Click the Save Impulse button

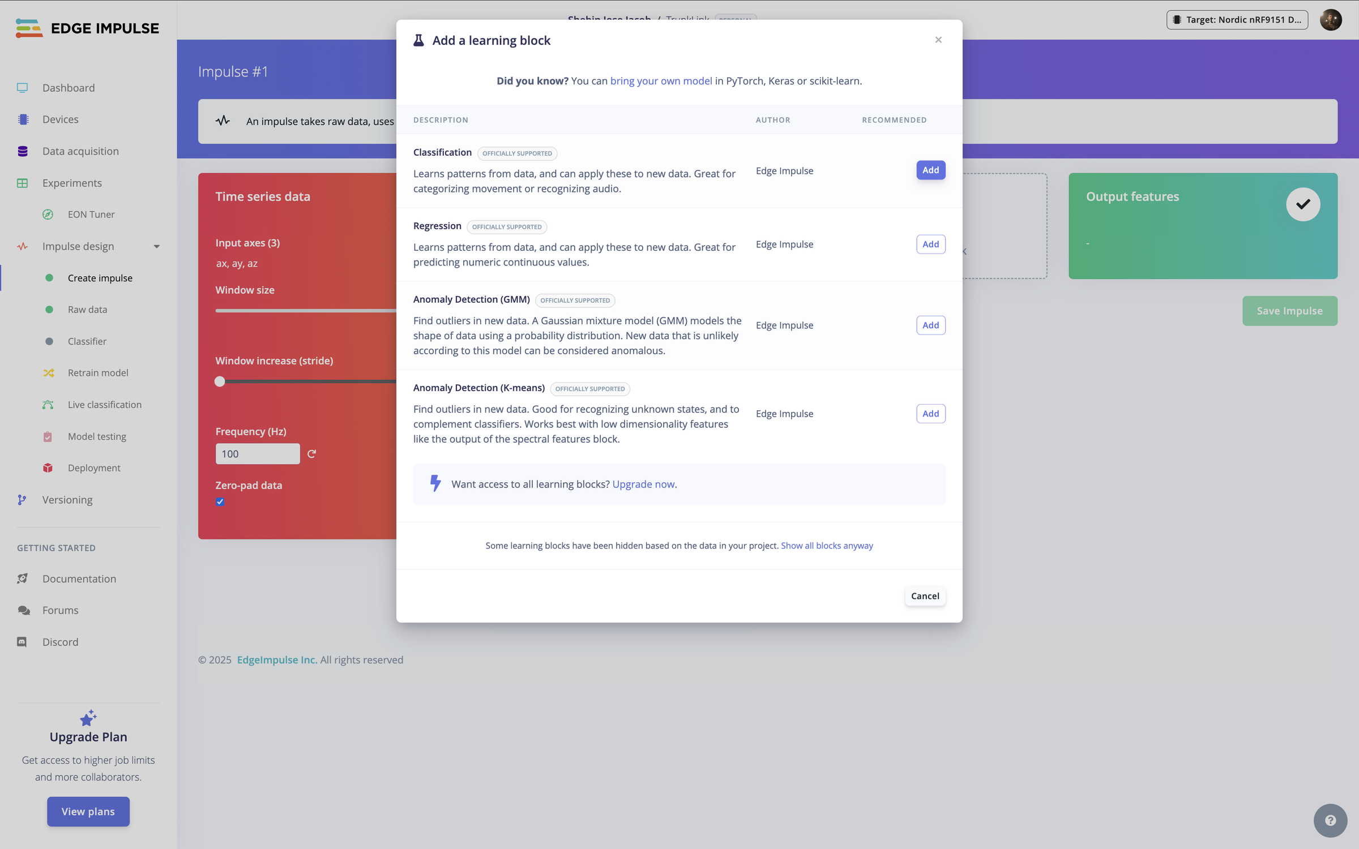coord(1290,311)
